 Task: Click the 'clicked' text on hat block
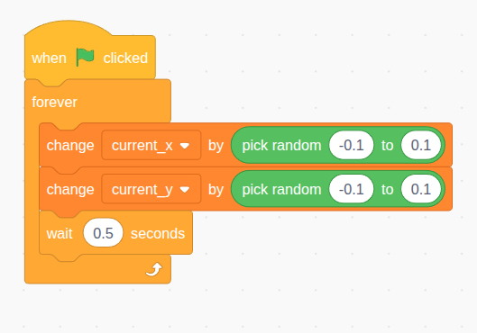tap(125, 58)
